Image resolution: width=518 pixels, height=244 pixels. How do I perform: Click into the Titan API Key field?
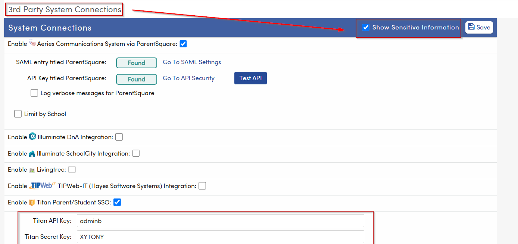click(x=220, y=220)
